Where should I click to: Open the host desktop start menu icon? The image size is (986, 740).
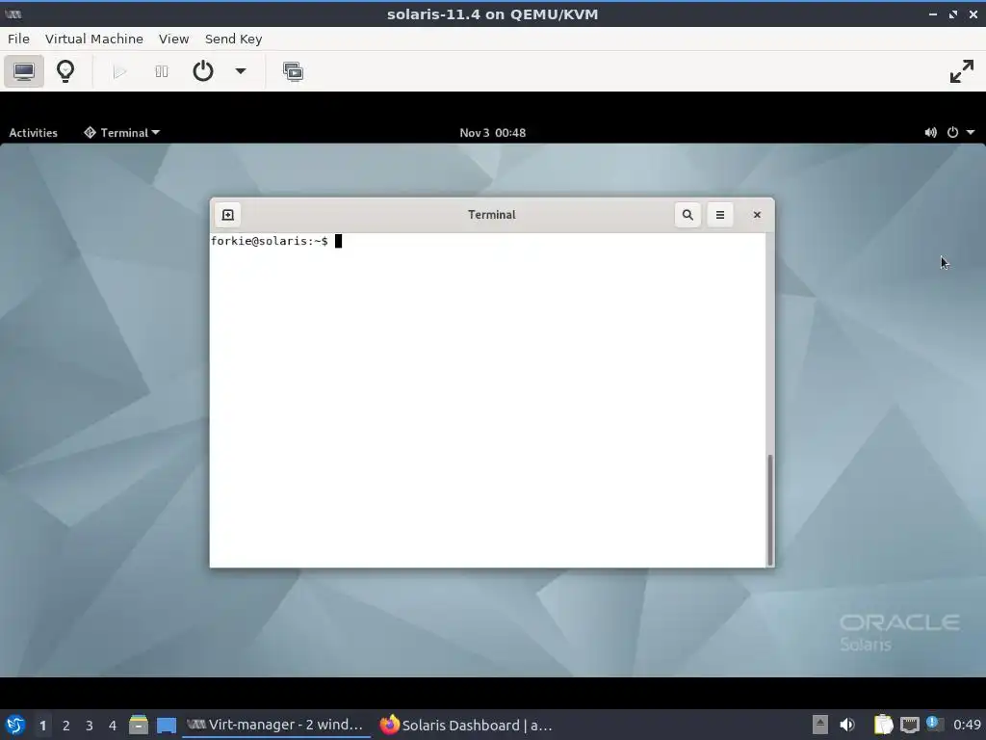pos(15,725)
